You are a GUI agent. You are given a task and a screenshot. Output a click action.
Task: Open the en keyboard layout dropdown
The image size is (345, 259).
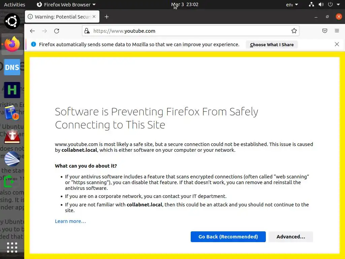point(292,5)
